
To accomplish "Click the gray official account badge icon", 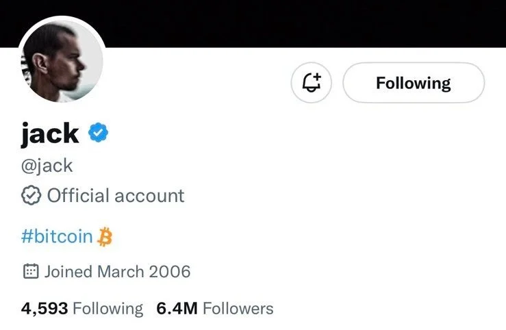I will pyautogui.click(x=31, y=196).
